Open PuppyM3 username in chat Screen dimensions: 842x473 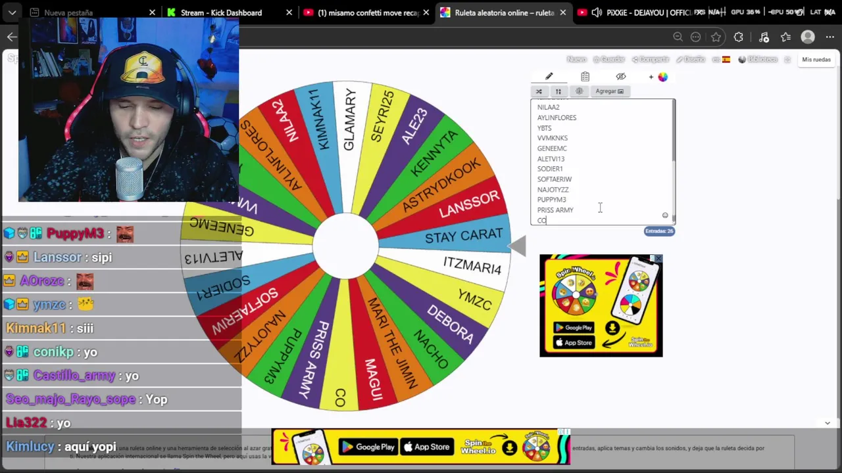[76, 234]
